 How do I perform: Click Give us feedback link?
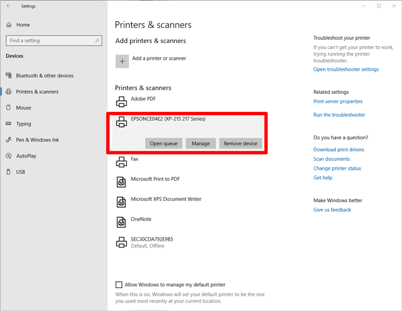332,210
